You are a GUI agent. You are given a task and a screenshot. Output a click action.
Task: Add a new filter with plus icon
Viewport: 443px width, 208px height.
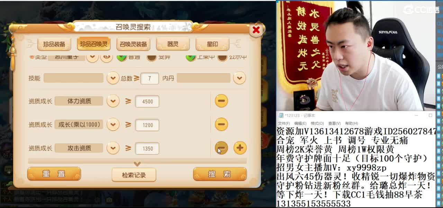(240, 148)
